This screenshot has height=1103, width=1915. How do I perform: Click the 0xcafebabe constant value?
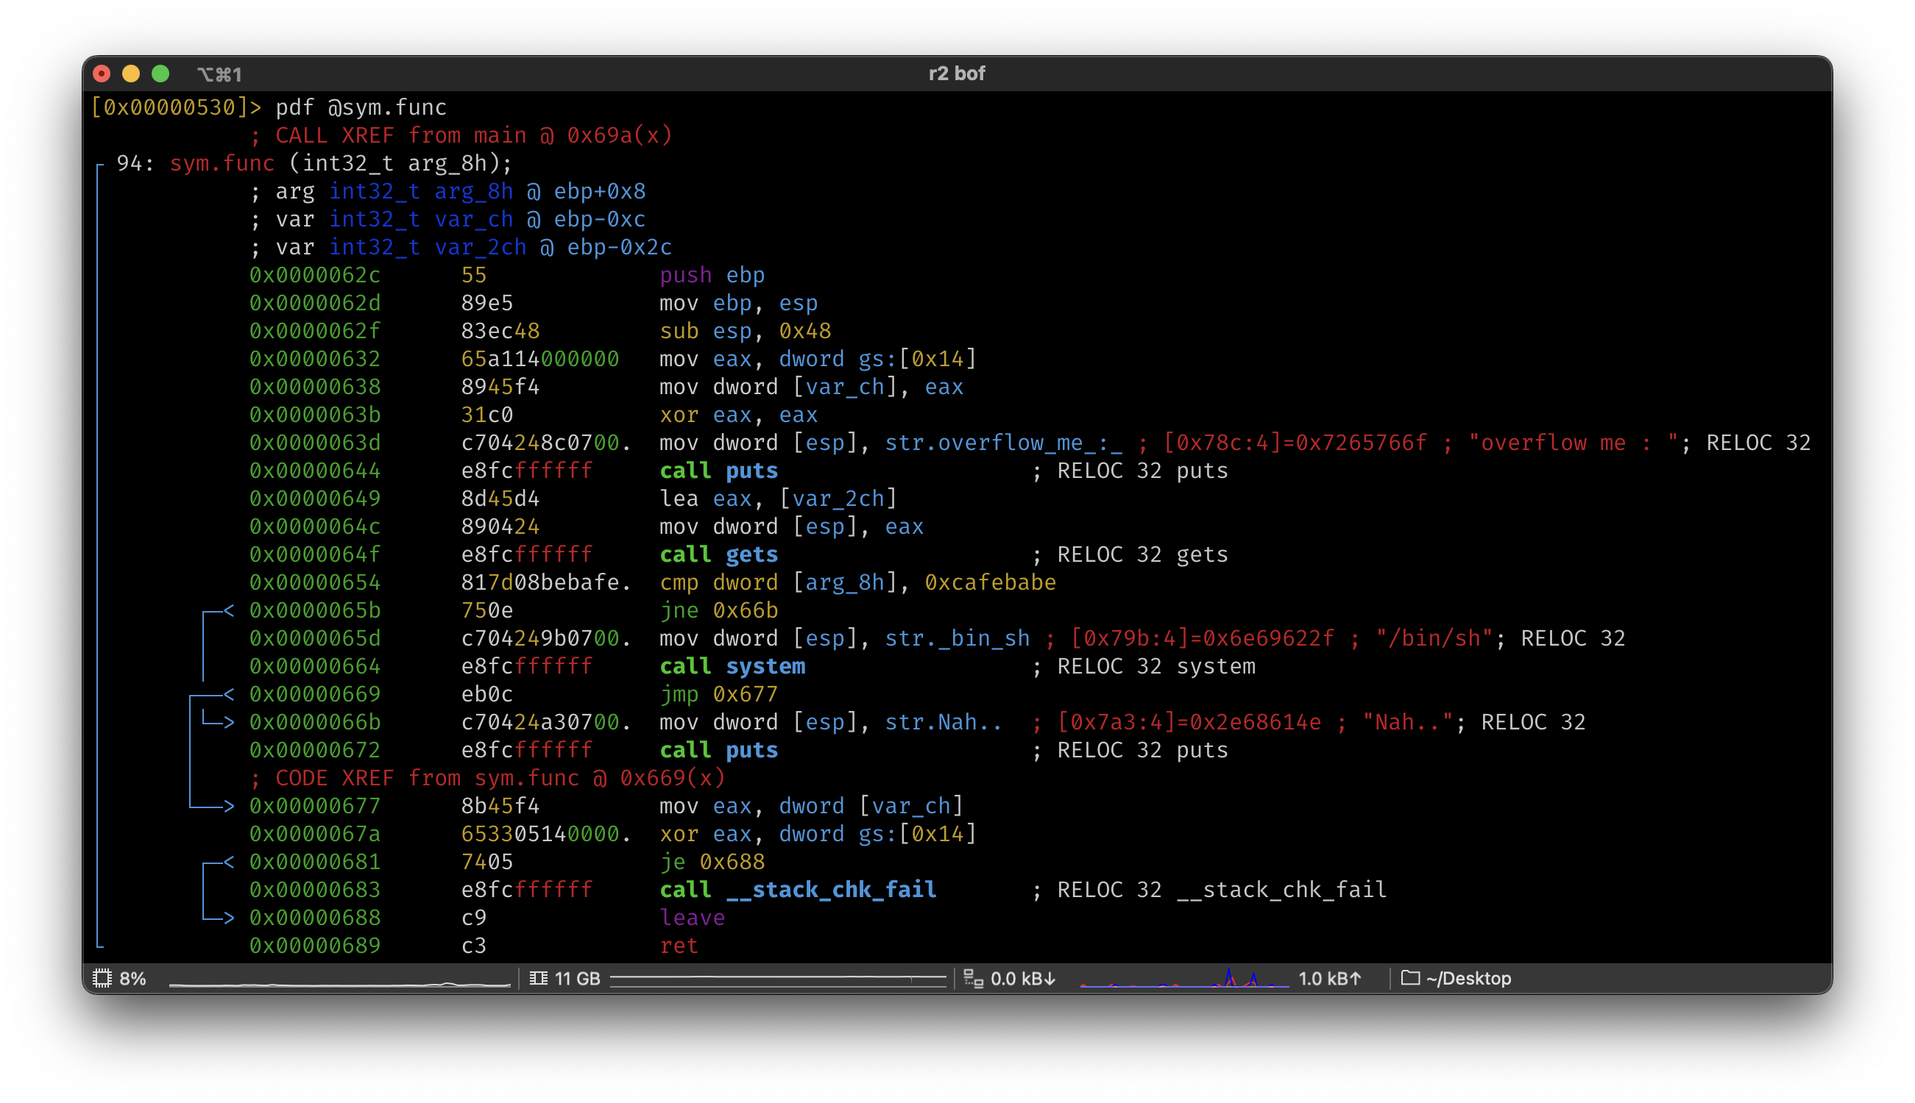pos(990,582)
